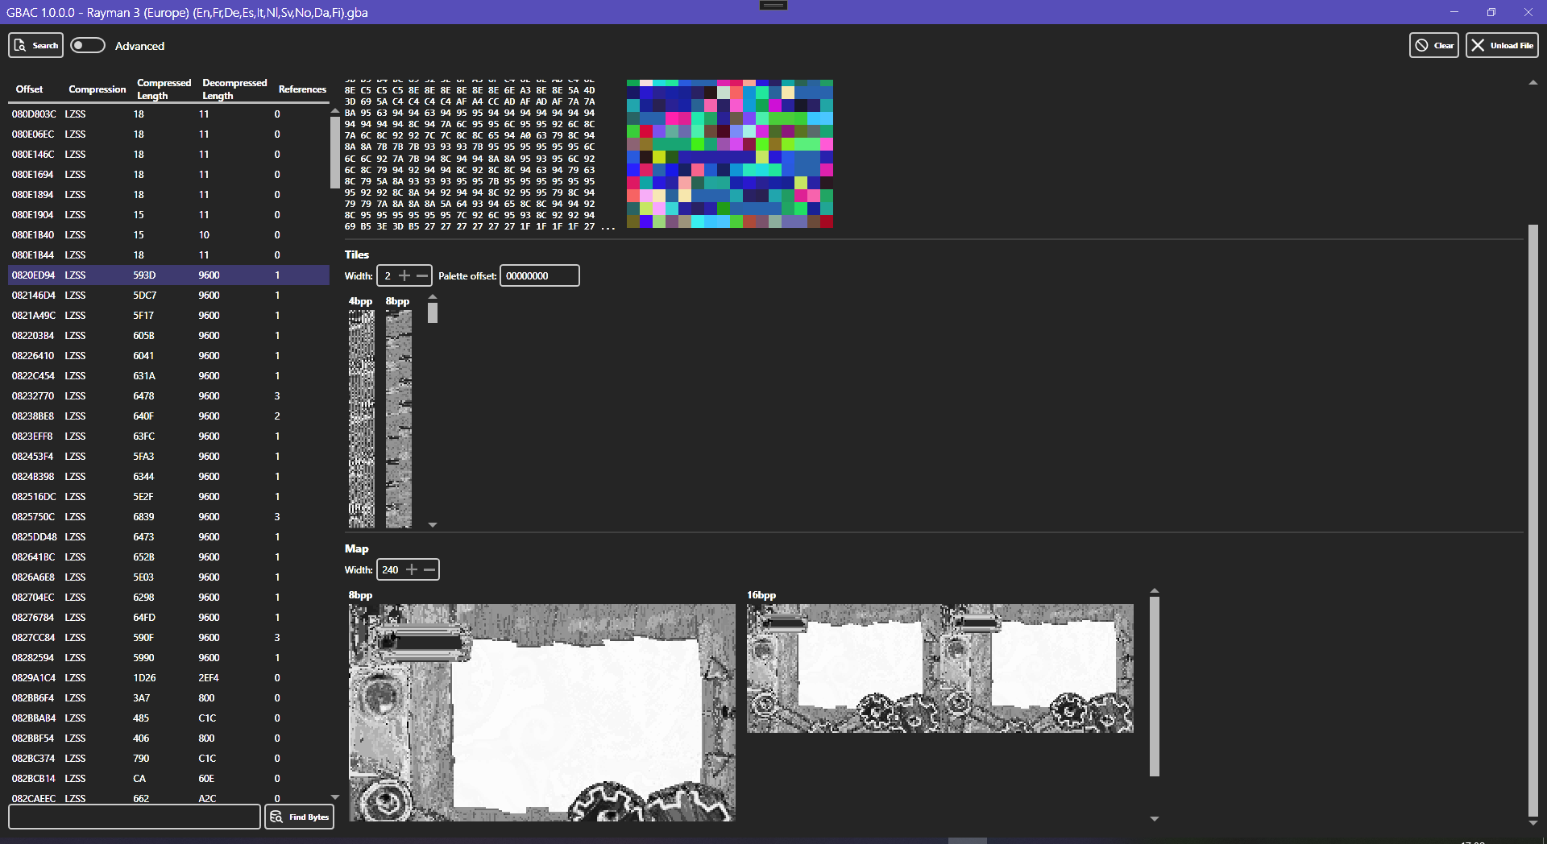1547x844 pixels.
Task: Click the Find Bytes button
Action: point(300,817)
